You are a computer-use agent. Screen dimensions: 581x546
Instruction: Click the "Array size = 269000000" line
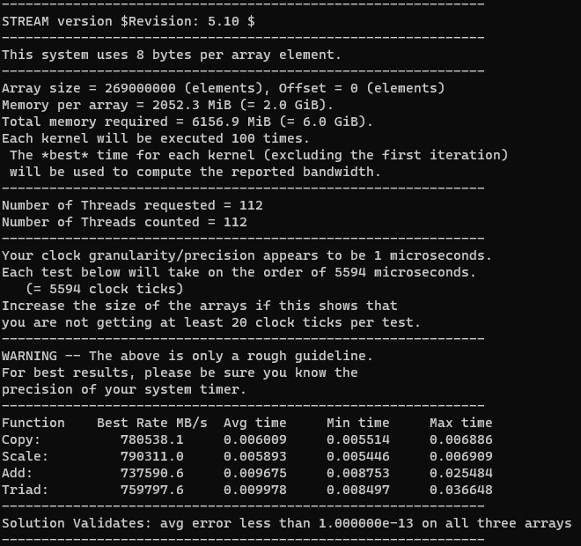pos(223,88)
